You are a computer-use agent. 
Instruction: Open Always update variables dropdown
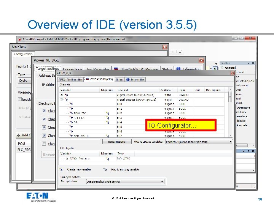click(199, 142)
